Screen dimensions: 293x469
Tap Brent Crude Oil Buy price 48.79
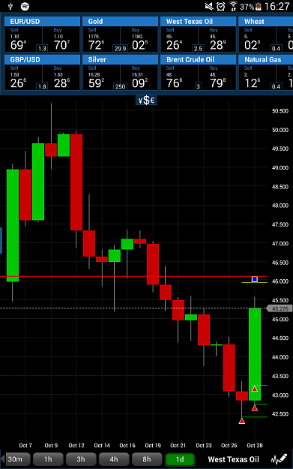(x=218, y=80)
